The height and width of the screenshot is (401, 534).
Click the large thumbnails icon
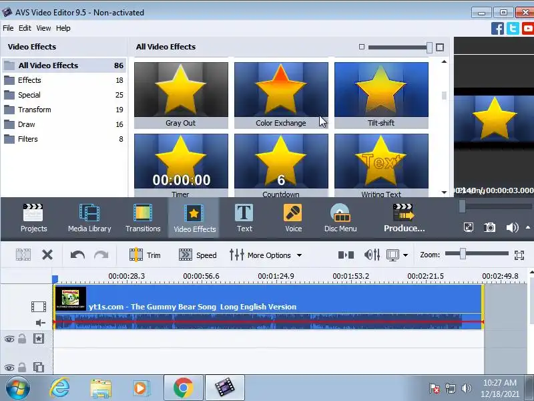click(x=440, y=47)
